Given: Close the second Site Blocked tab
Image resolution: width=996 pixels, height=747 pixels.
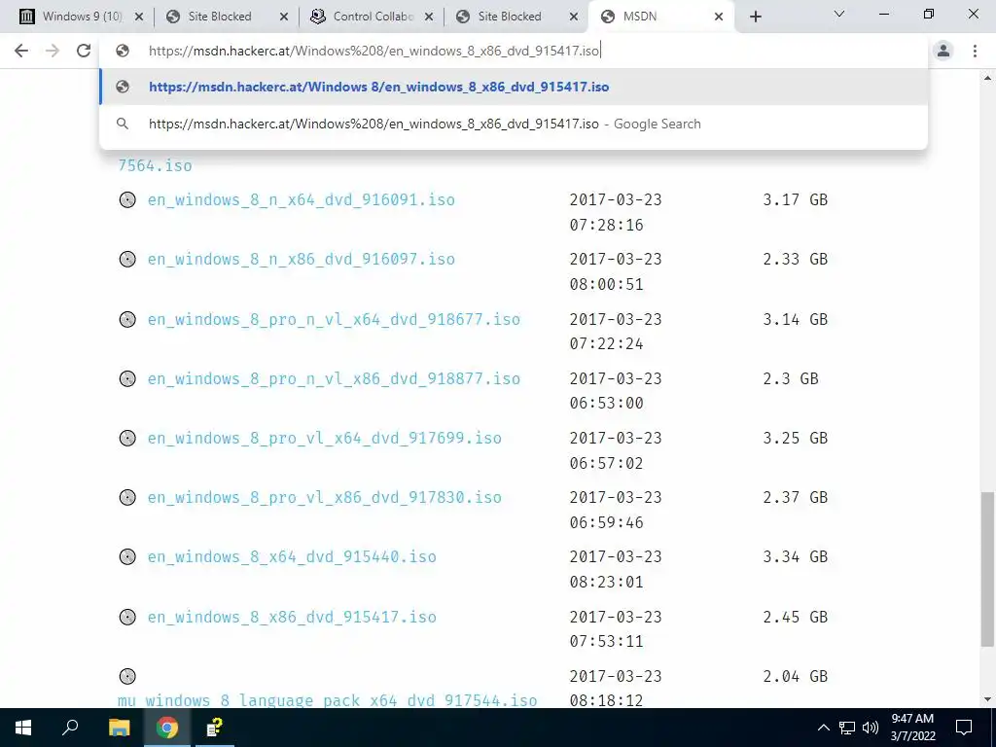Looking at the screenshot, I should pos(574,17).
